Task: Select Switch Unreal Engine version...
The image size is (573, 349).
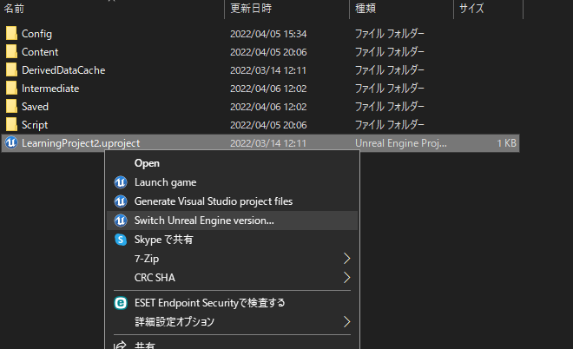Action: pos(232,221)
